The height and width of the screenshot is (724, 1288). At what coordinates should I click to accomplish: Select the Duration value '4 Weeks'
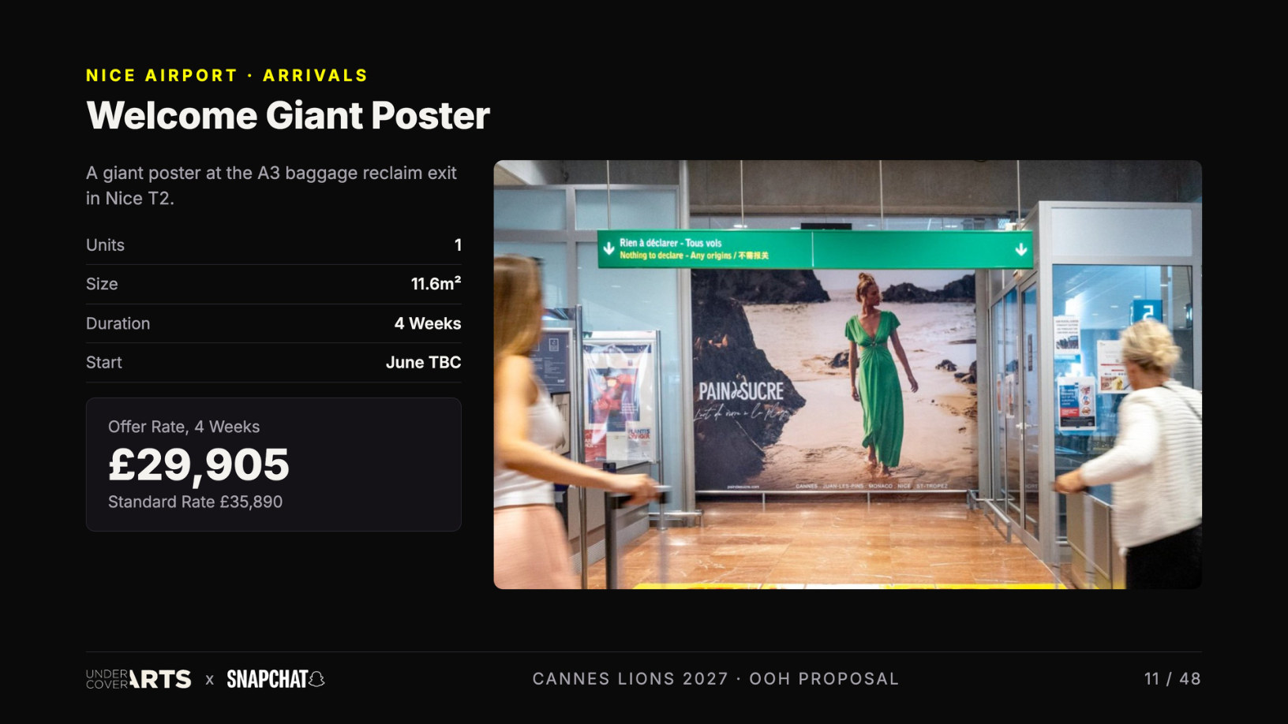(x=428, y=323)
